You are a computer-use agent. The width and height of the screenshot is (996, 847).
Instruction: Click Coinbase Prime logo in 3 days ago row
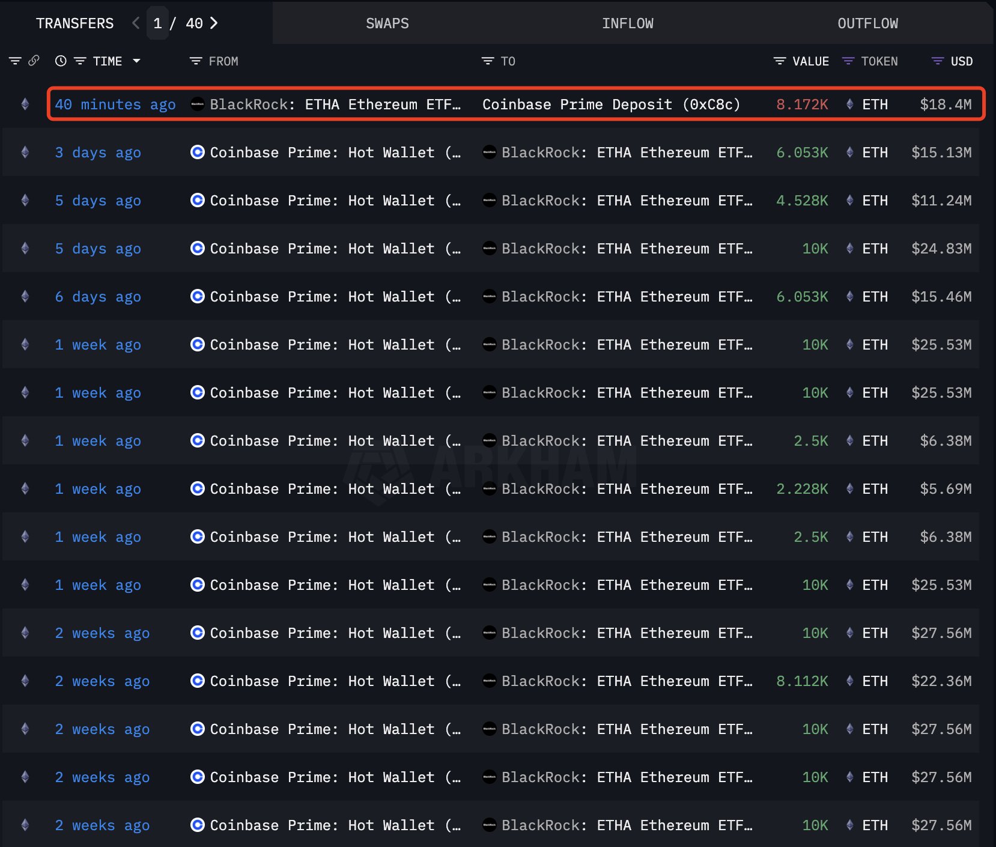point(197,152)
